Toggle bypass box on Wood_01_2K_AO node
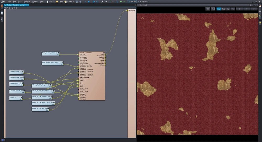This screenshot has width=262, height=142. (46, 108)
